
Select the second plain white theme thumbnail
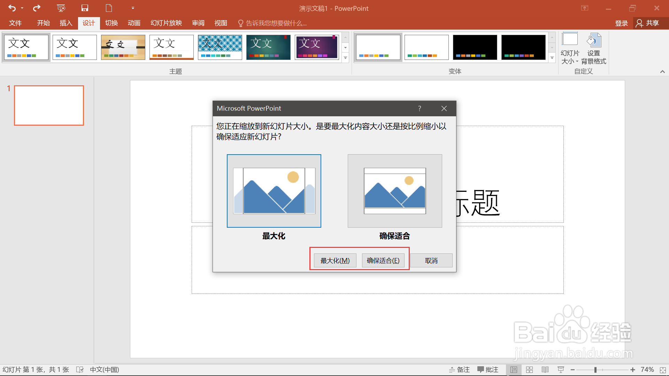(75, 47)
